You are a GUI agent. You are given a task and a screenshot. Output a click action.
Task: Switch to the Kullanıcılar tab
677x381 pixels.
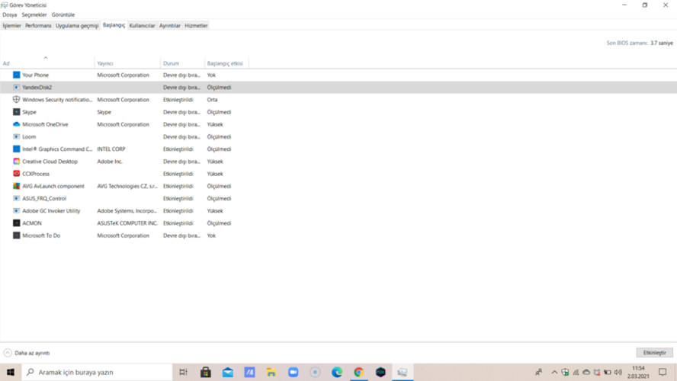click(142, 25)
